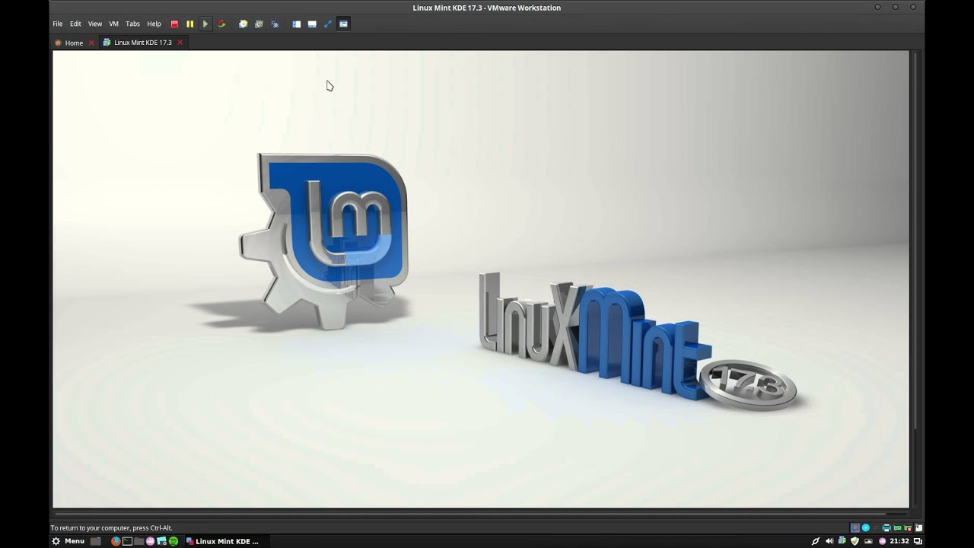Click the yellow suspend VM icon
The width and height of the screenshot is (974, 548).
tap(189, 24)
